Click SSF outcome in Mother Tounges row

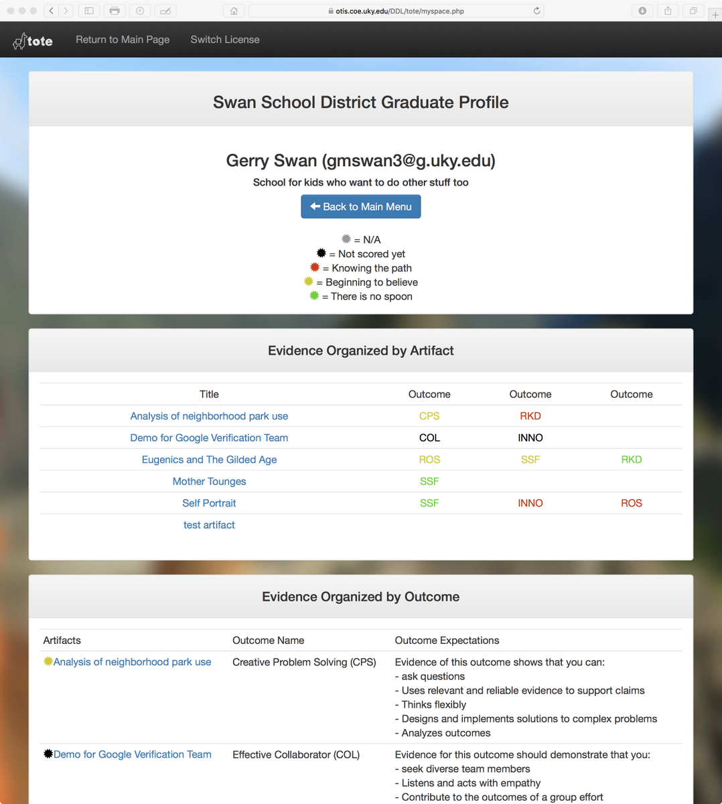coord(429,481)
